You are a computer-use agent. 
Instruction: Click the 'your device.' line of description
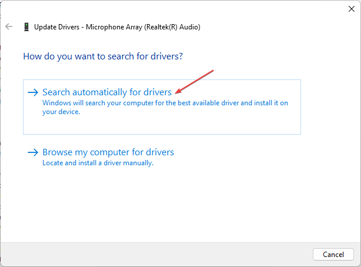click(x=61, y=112)
